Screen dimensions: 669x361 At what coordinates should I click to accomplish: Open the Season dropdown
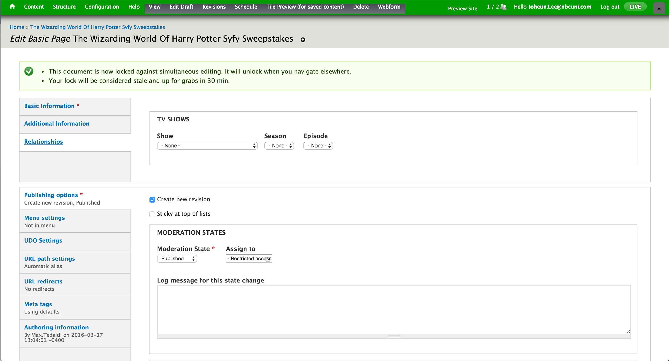[279, 146]
